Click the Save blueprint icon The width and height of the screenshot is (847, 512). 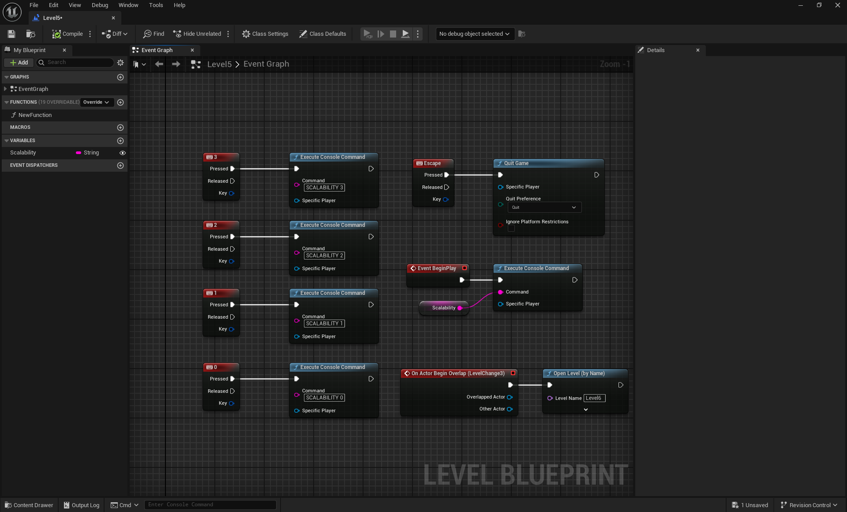[x=11, y=34]
